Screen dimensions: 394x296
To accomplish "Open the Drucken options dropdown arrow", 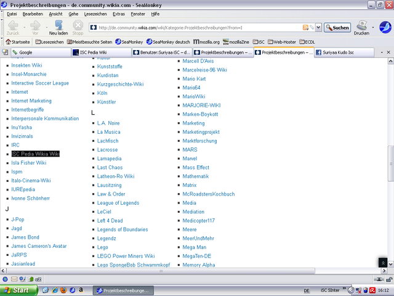I will (373, 27).
